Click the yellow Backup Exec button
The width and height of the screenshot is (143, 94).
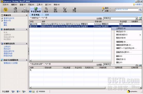pos(6,9)
